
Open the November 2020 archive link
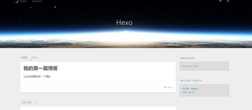click(190, 66)
